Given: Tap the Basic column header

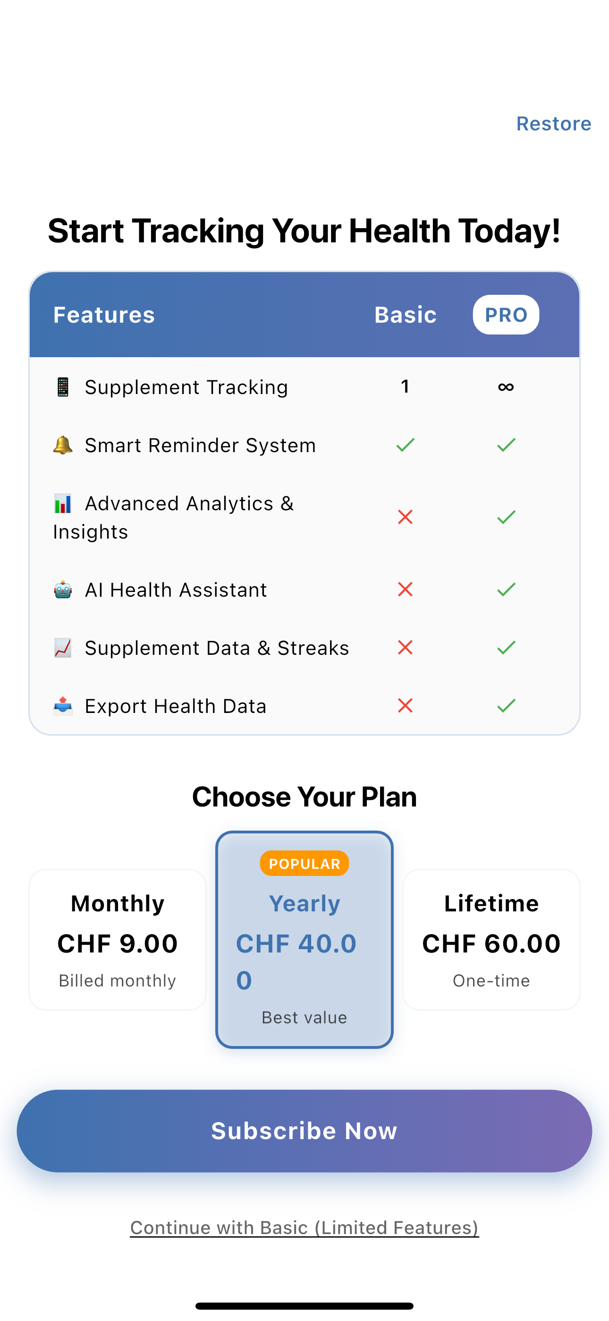Looking at the screenshot, I should [x=405, y=315].
